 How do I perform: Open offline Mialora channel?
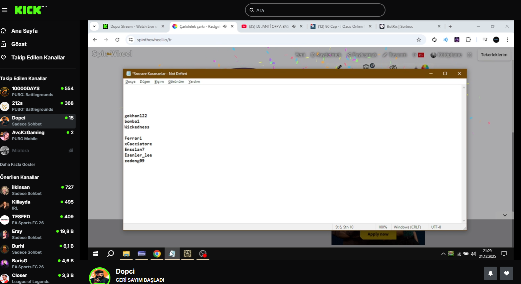(38, 151)
